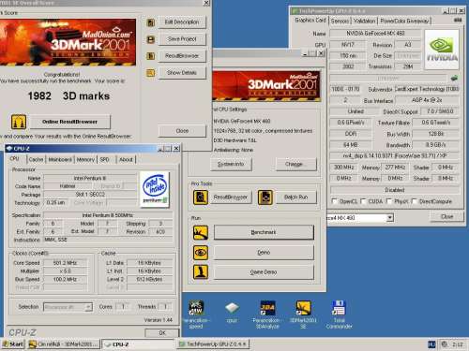The width and height of the screenshot is (469, 351).
Task: Toggle the DirectCompute checkbox
Action: click(414, 201)
